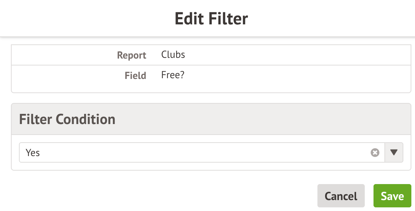The image size is (415, 211).
Task: Save the edited filter
Action: [x=392, y=196]
